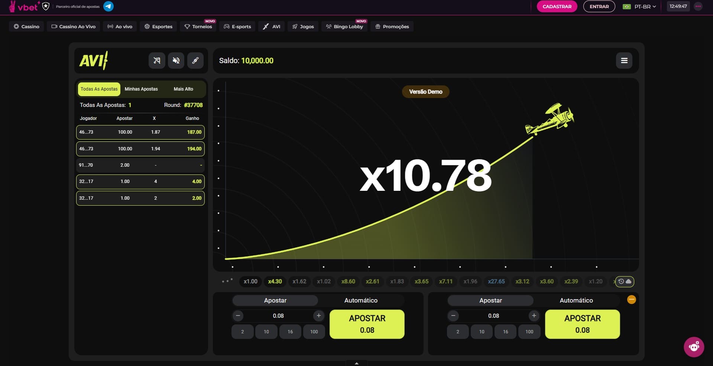Click the second APOSTAR 0.08 button
The height and width of the screenshot is (366, 713).
tap(582, 324)
